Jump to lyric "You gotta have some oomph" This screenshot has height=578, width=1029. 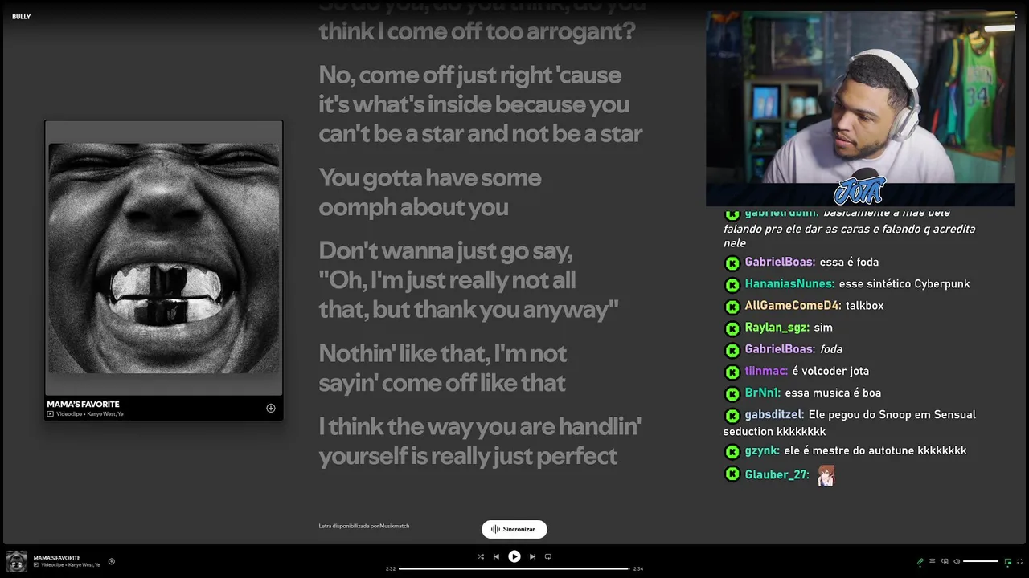430,192
